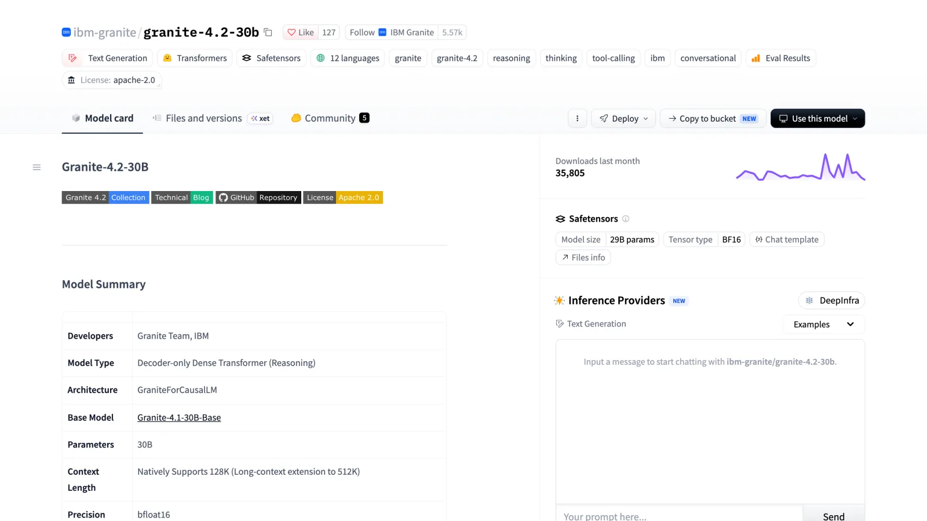Open the Community tab

tap(330, 118)
